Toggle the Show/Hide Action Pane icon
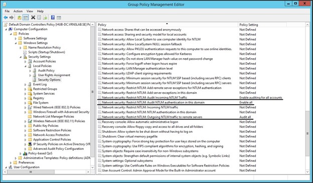The height and width of the screenshot is (183, 313). pyautogui.click(x=59, y=18)
